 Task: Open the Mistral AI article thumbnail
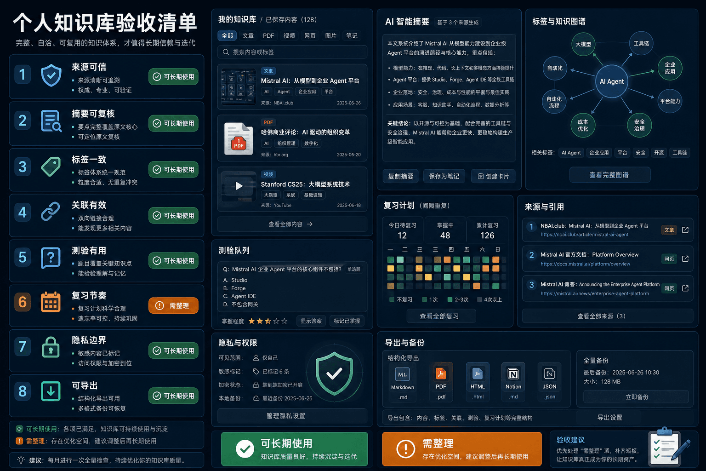(x=239, y=87)
